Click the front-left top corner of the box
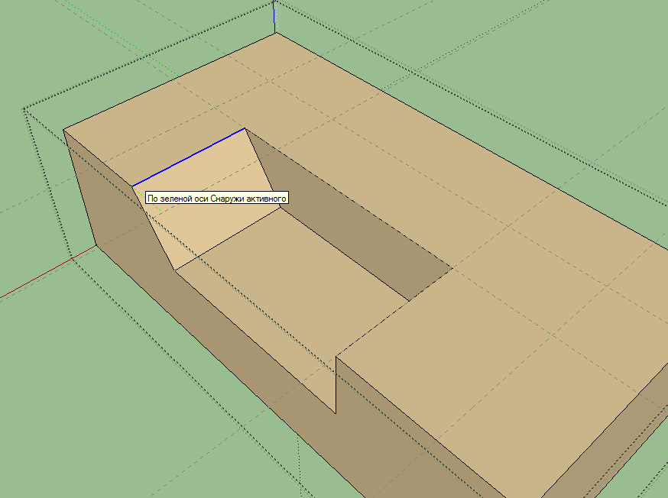668x498 pixels. [63, 130]
